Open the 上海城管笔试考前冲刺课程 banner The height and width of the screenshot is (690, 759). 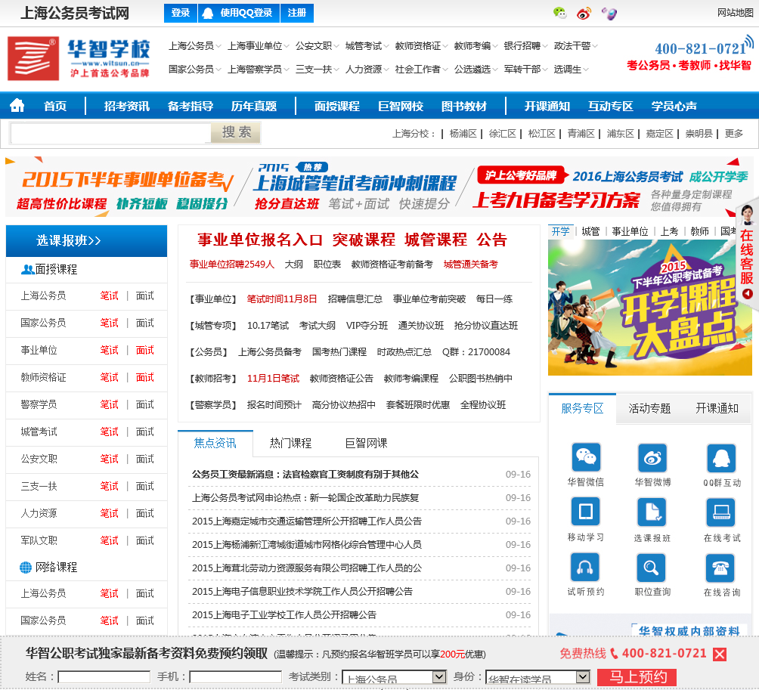355,186
